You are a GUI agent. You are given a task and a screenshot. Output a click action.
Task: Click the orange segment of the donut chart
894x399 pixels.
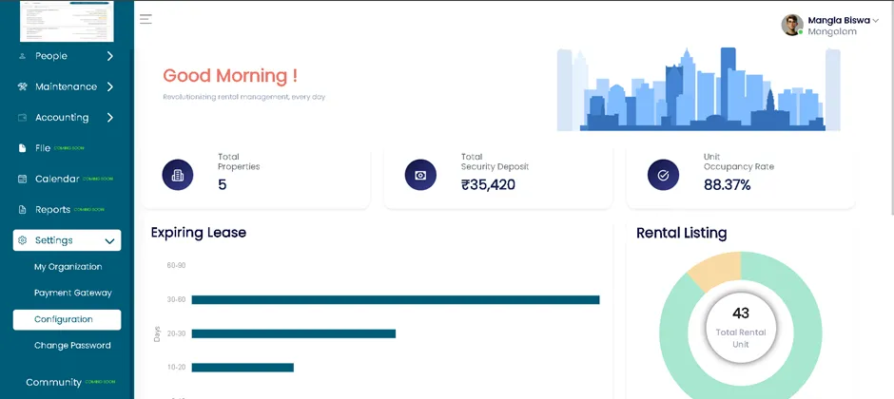[718, 270]
